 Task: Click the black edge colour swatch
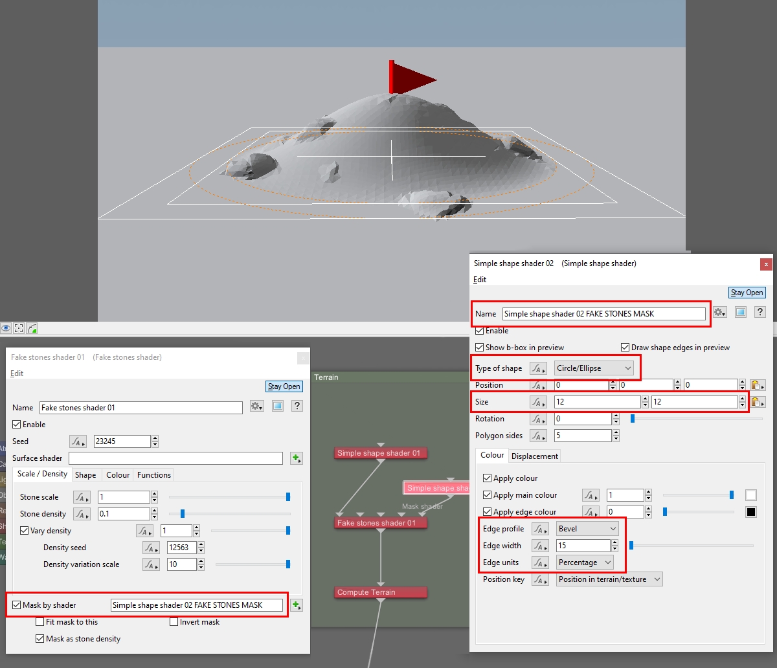click(x=751, y=512)
